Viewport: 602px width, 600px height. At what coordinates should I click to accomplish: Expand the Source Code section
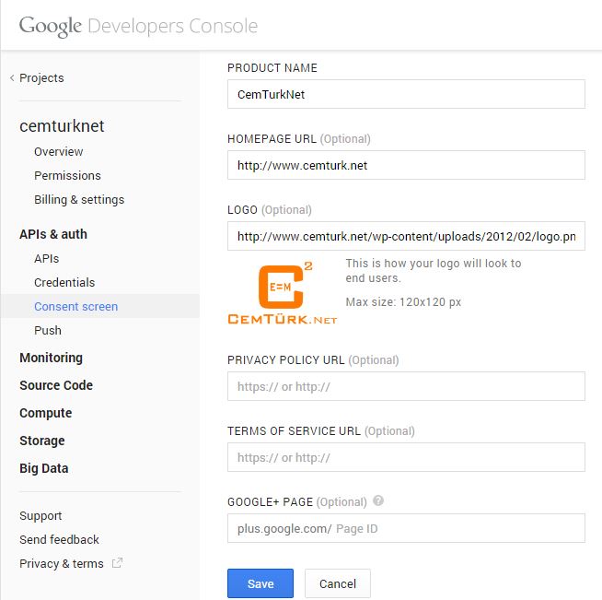(x=56, y=385)
